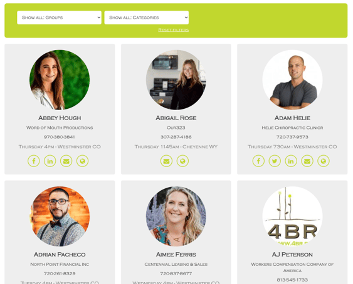This screenshot has height=284, width=353.
Task: Open Adam Helie's Twitter icon
Action: coord(275,161)
